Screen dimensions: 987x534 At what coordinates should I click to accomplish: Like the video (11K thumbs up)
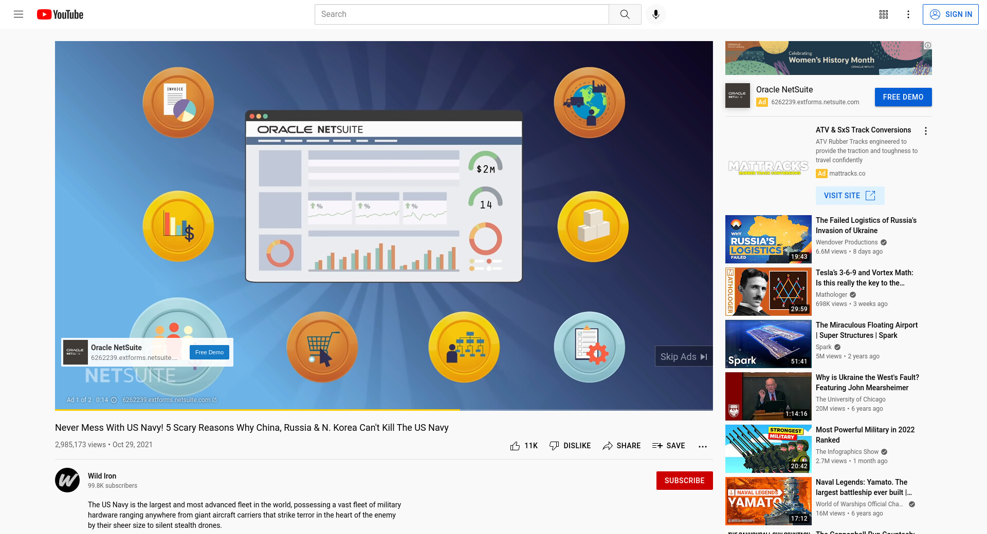pos(523,446)
